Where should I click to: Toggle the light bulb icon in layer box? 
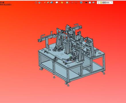point(99,3)
